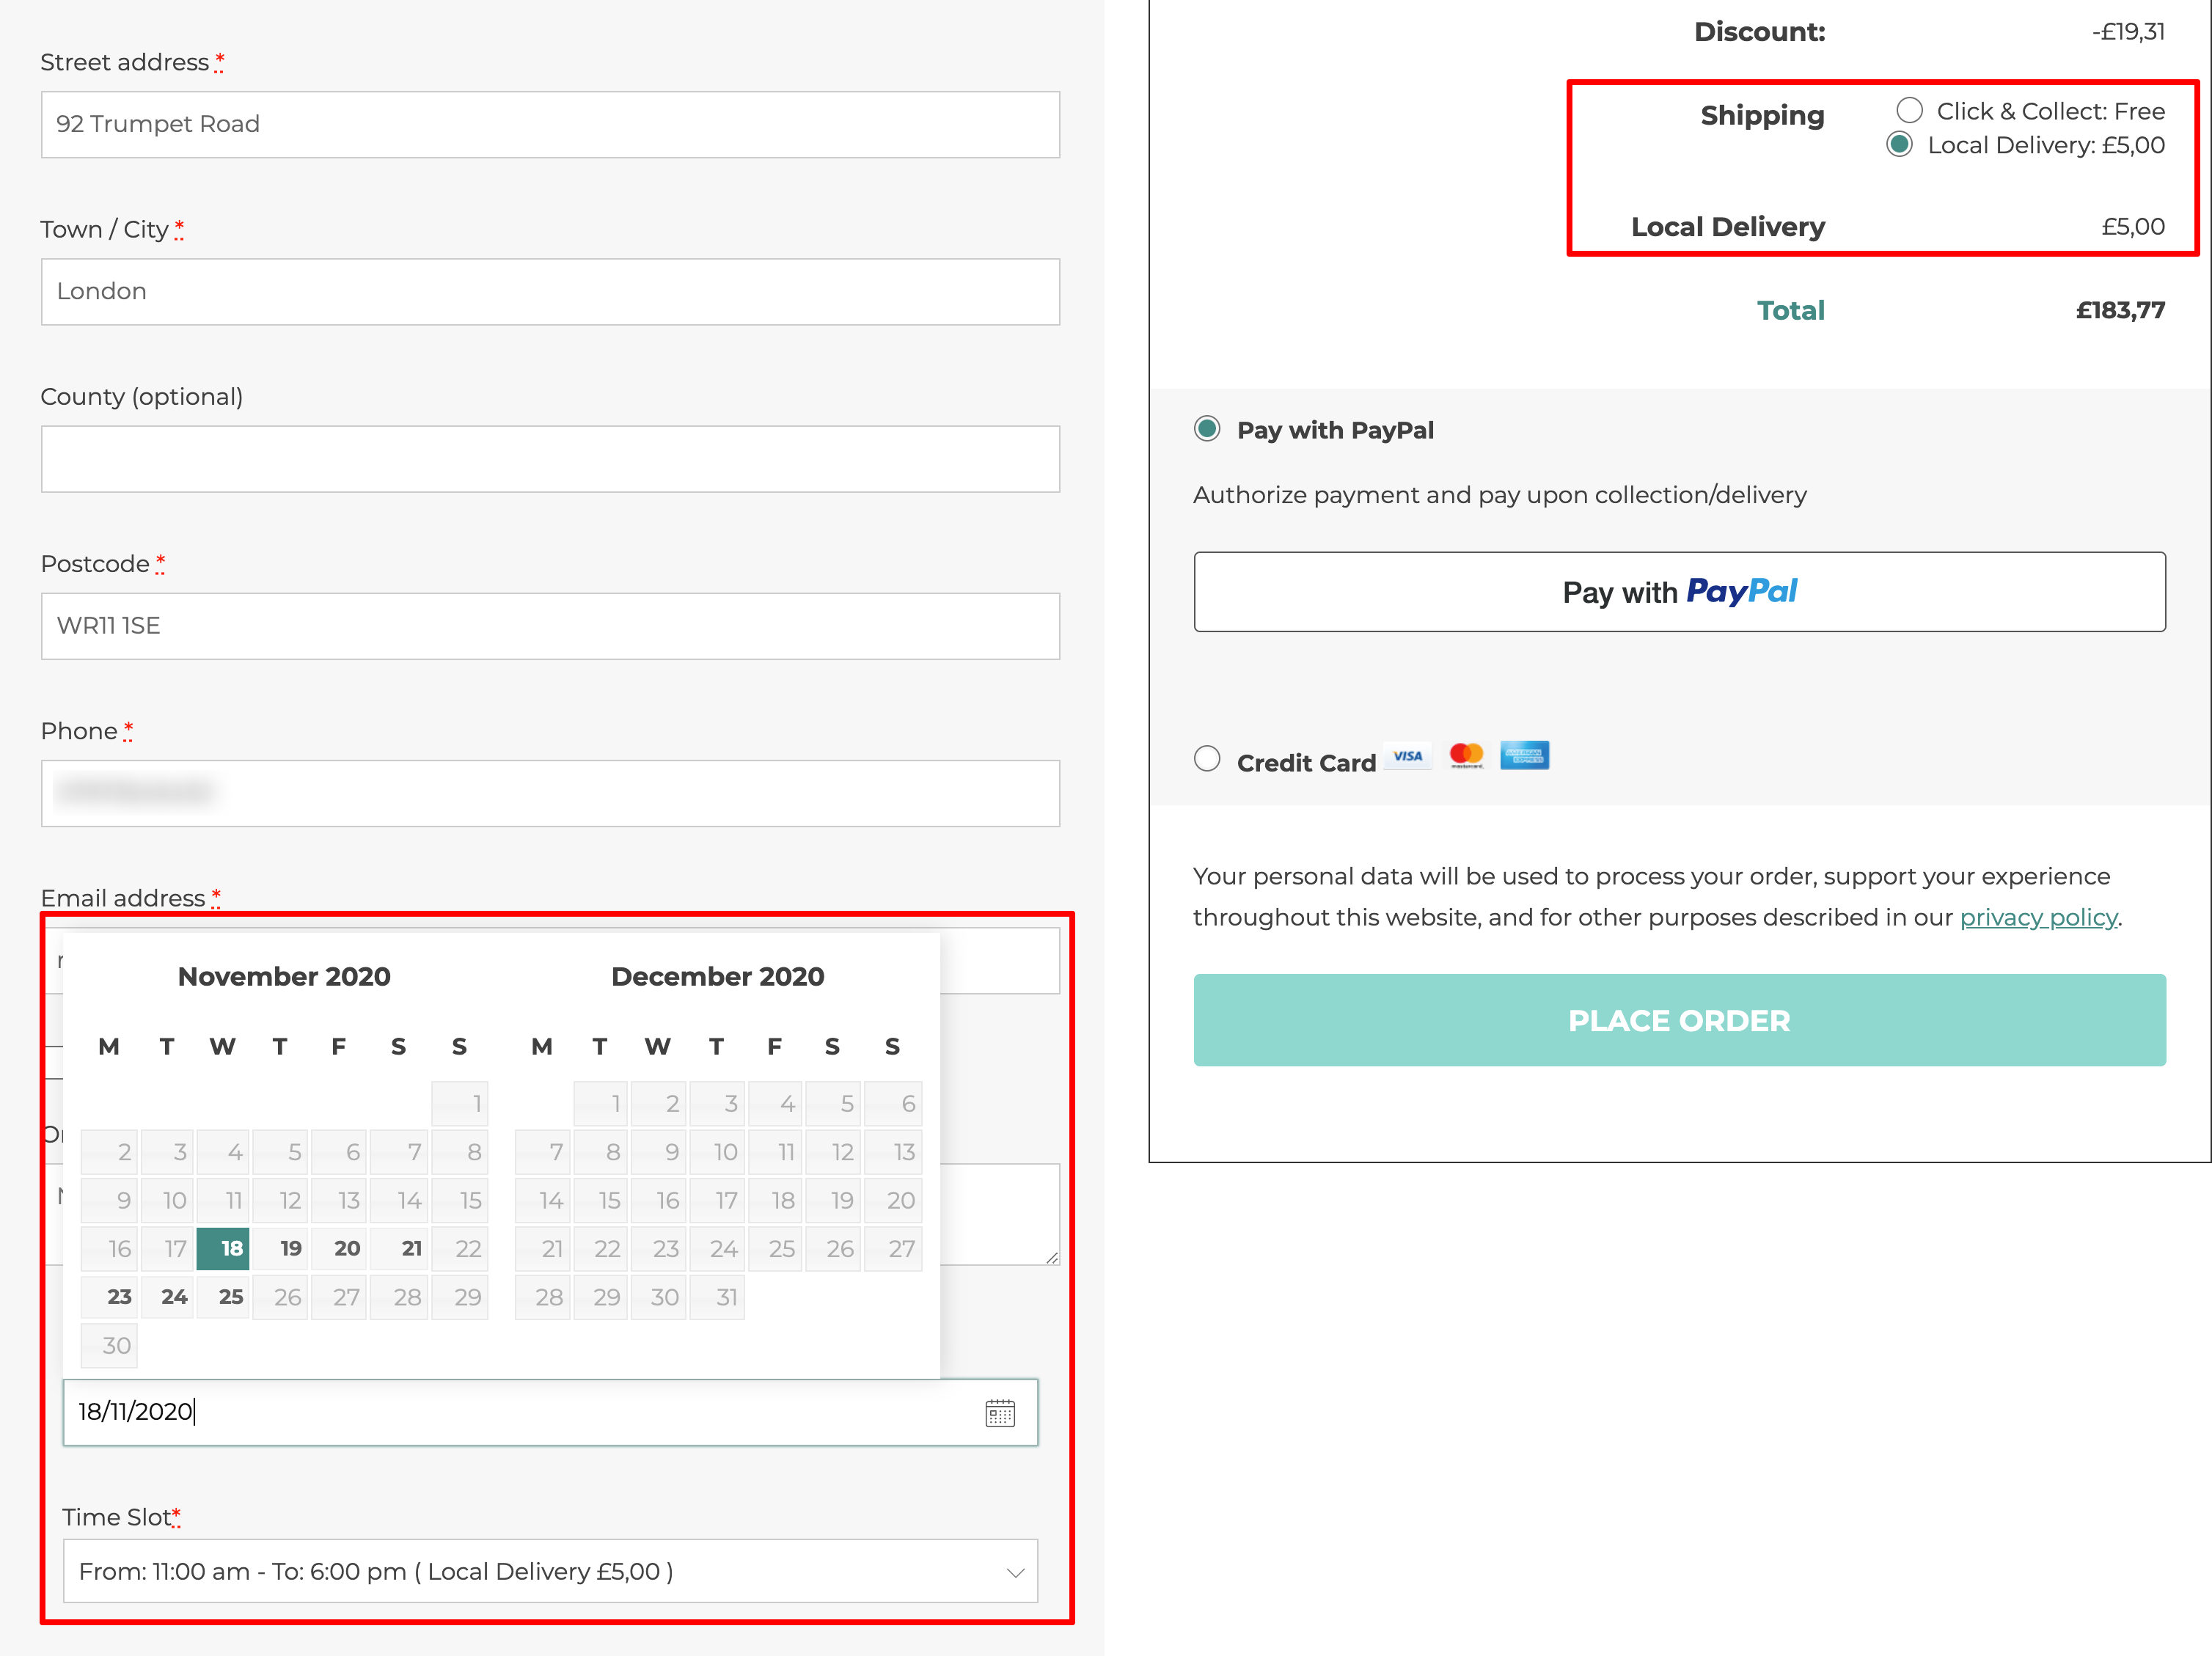Select Click & Collect free shipping
Image resolution: width=2212 pixels, height=1656 pixels.
tap(1909, 110)
